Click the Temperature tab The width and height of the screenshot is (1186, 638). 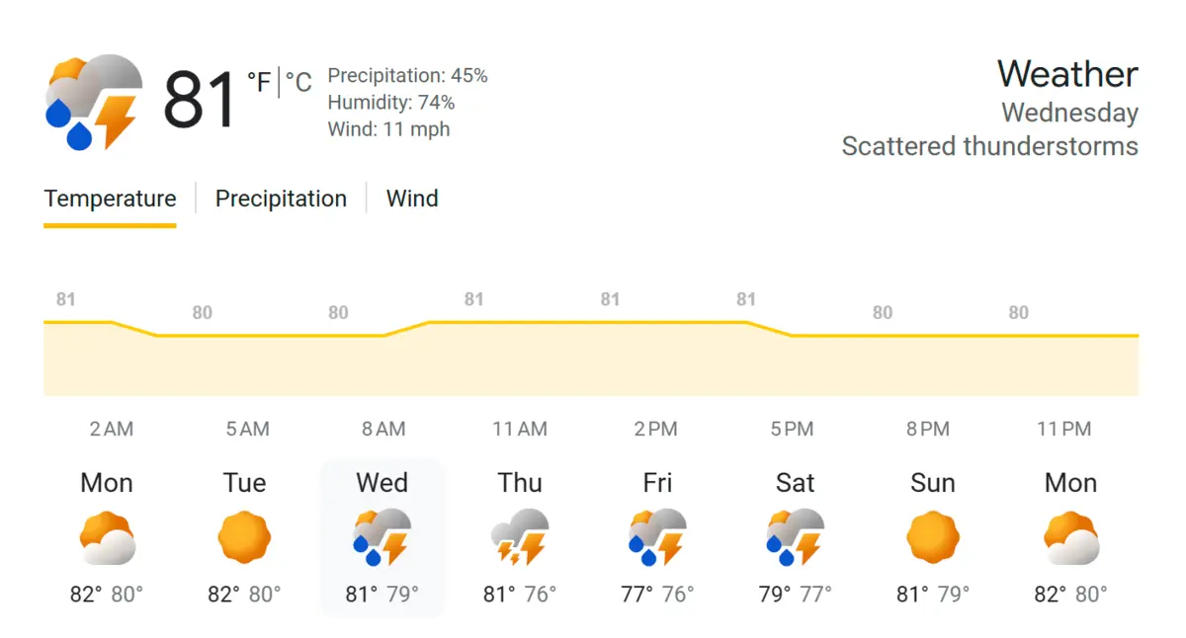click(x=110, y=199)
